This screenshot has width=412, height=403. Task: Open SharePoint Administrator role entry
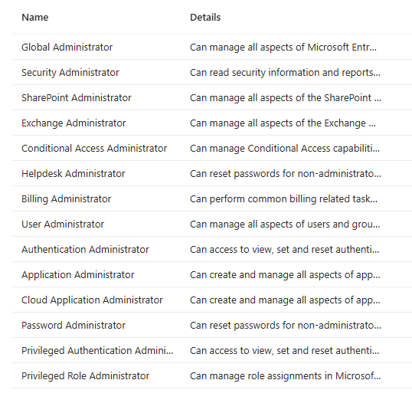(x=77, y=98)
